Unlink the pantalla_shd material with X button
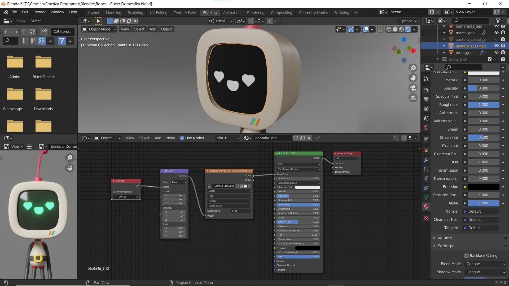Screen dimensions: 509x286 (x=309, y=138)
